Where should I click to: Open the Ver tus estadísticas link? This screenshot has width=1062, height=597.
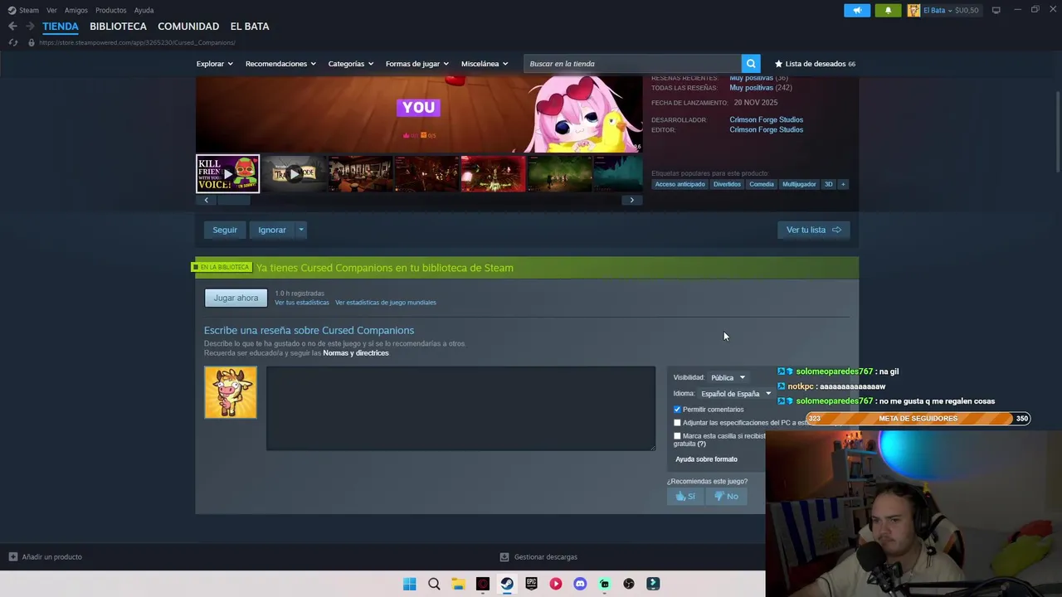tap(302, 303)
